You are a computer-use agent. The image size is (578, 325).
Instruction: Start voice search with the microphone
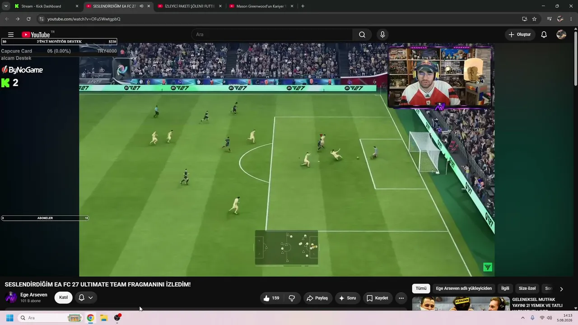click(x=382, y=35)
